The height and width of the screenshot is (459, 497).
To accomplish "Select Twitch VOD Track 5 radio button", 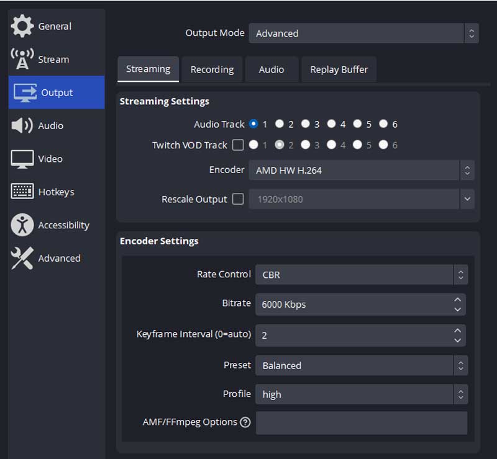I will (357, 145).
